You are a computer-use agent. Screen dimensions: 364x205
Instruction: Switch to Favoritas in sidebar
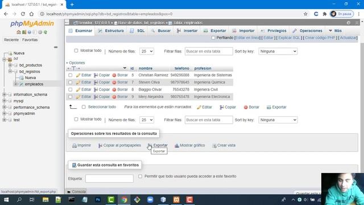30,40
